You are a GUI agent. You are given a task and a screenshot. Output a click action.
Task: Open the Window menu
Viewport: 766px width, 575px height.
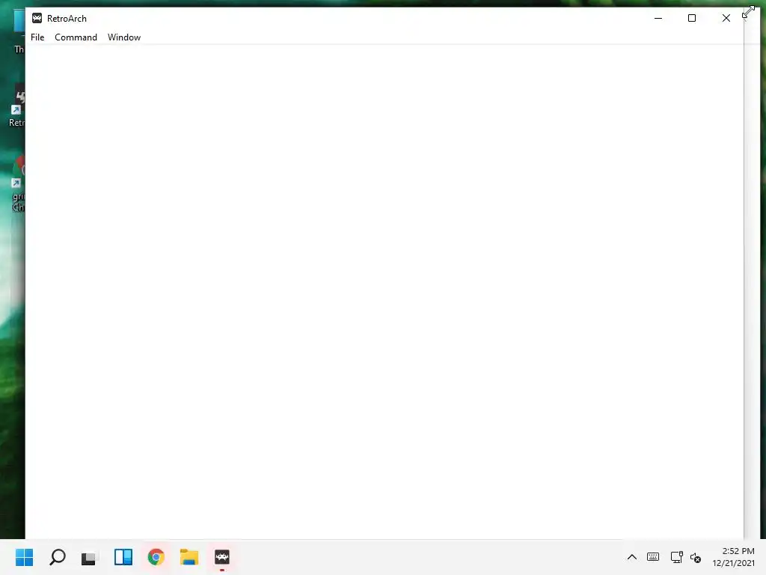[x=124, y=37]
